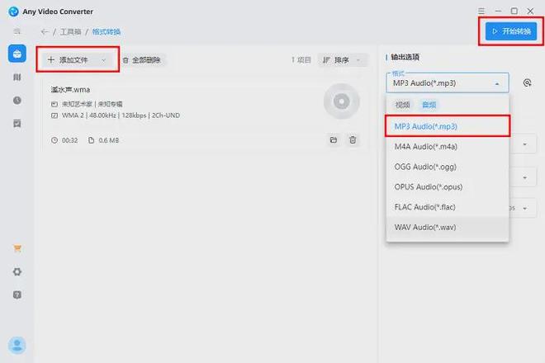Go back with the left arrow

45,32
